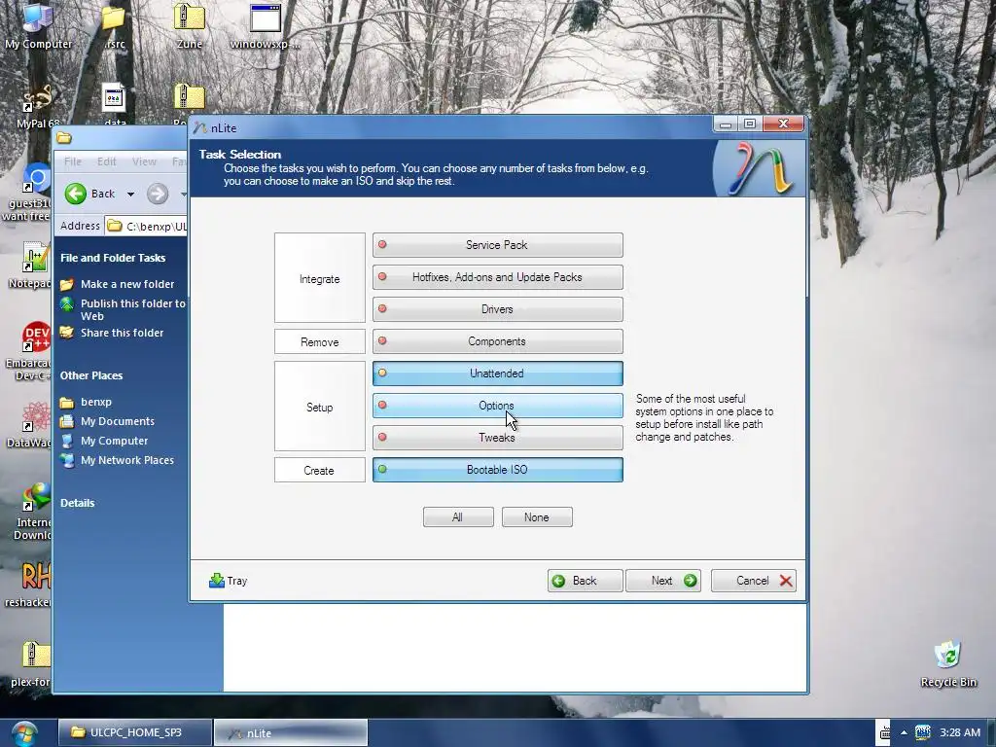Toggle the Options setup task
This screenshot has width=996, height=747.
[x=497, y=406]
